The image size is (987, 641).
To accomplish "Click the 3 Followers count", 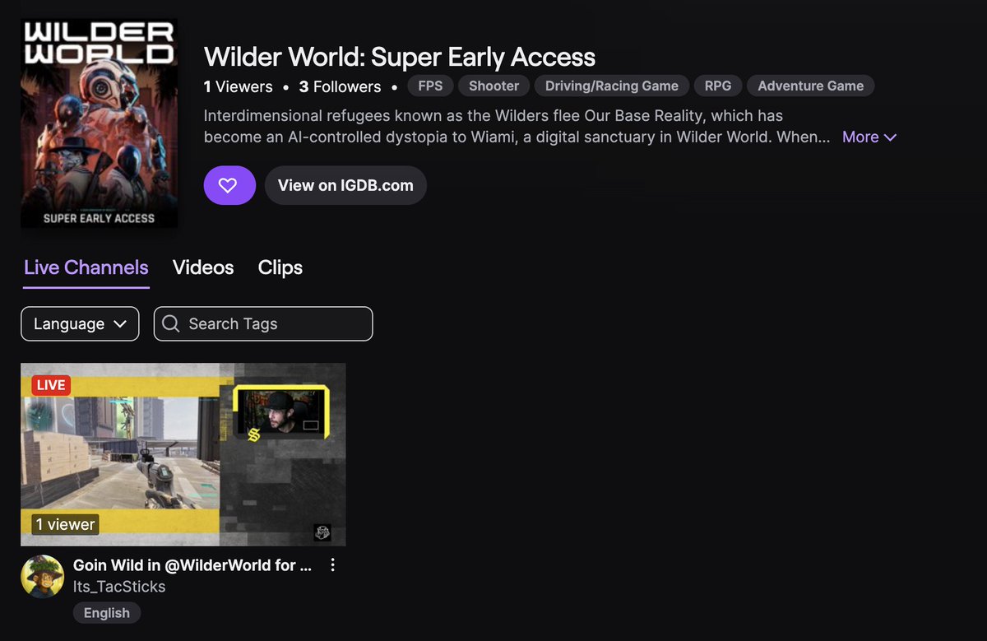I will pos(341,86).
